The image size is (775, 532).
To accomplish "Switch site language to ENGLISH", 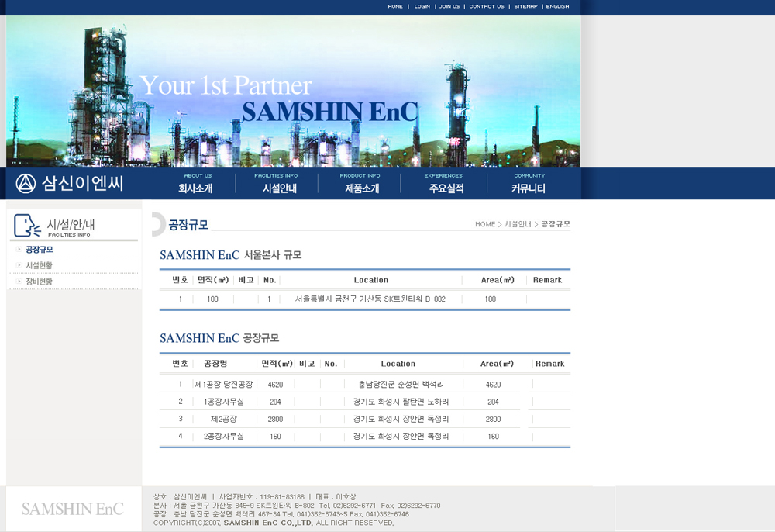I will [x=557, y=6].
